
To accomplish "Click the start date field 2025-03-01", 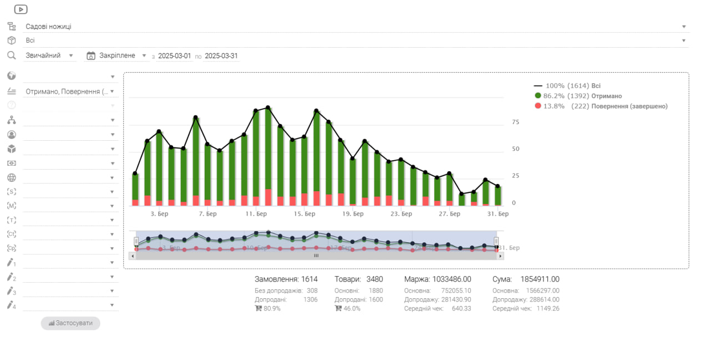I will click(x=174, y=56).
